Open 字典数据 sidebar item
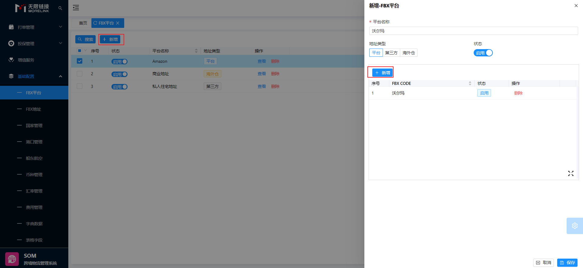Viewport: 583px width, 268px height. (34, 223)
